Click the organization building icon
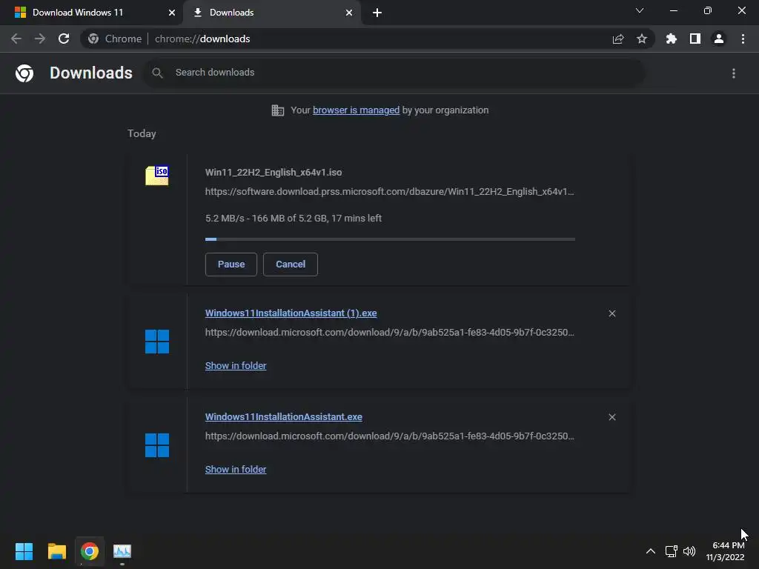This screenshot has height=569, width=759. [x=278, y=110]
